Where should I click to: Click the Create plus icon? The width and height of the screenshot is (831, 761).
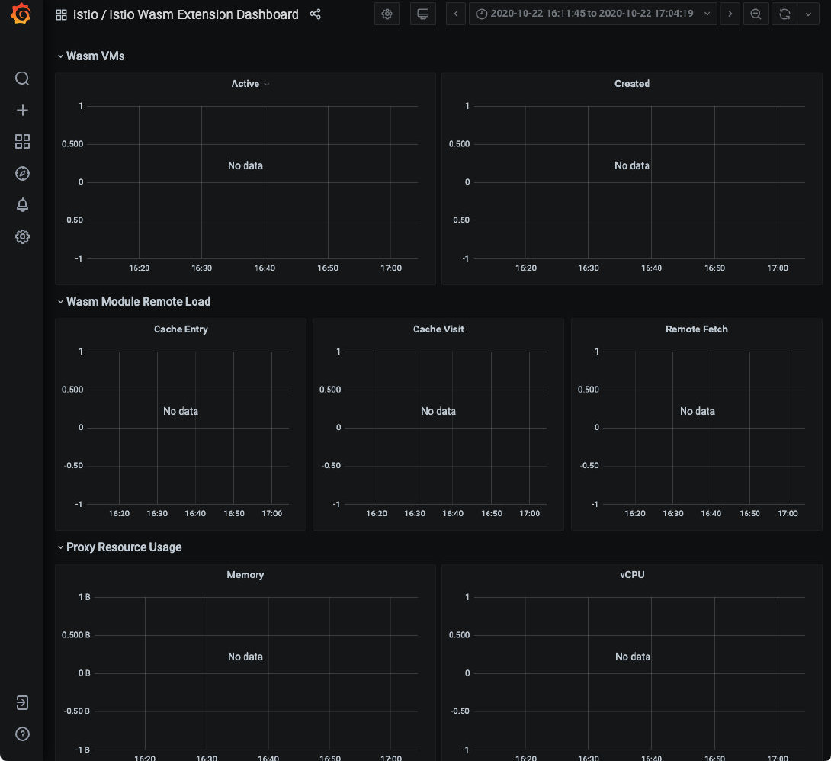pos(22,111)
